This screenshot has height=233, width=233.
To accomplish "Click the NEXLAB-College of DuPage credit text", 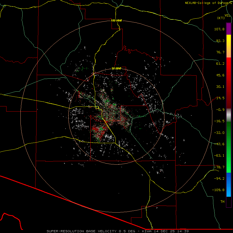I will point(208,3).
